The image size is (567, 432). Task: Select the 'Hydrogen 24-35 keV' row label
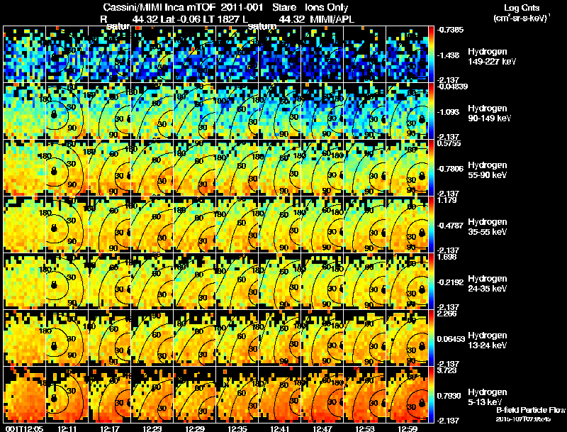[488, 284]
